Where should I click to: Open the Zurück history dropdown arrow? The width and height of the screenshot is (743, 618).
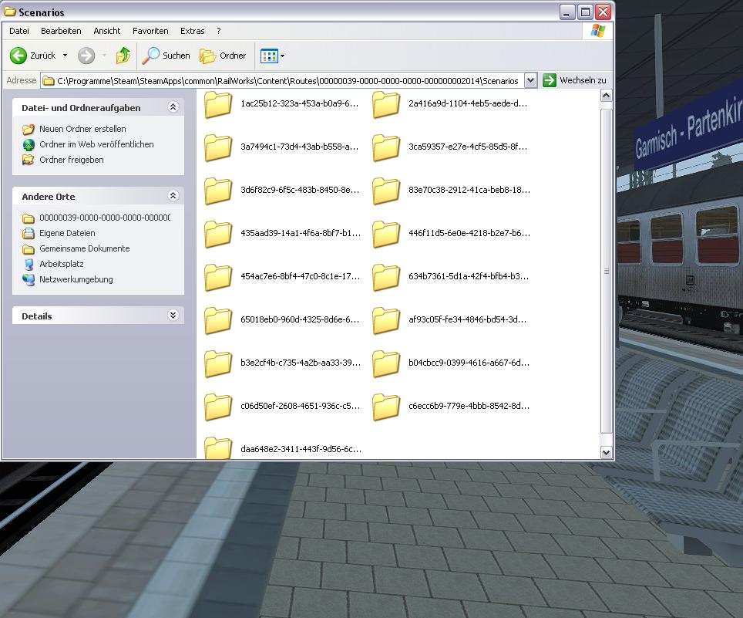(65, 56)
